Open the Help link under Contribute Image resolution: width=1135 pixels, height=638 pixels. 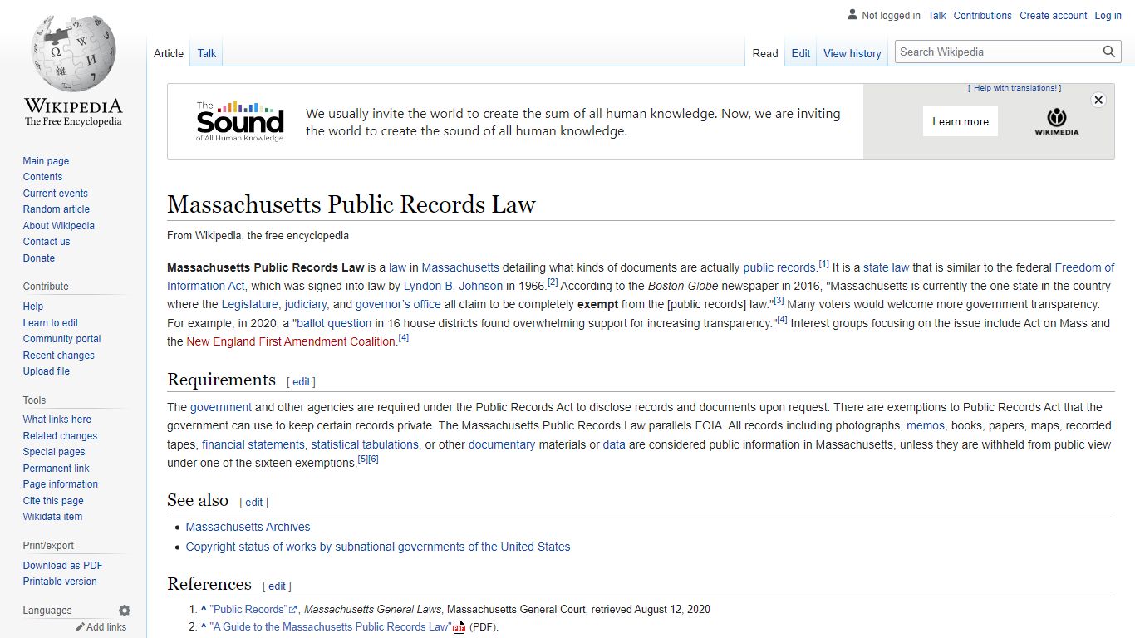(33, 307)
